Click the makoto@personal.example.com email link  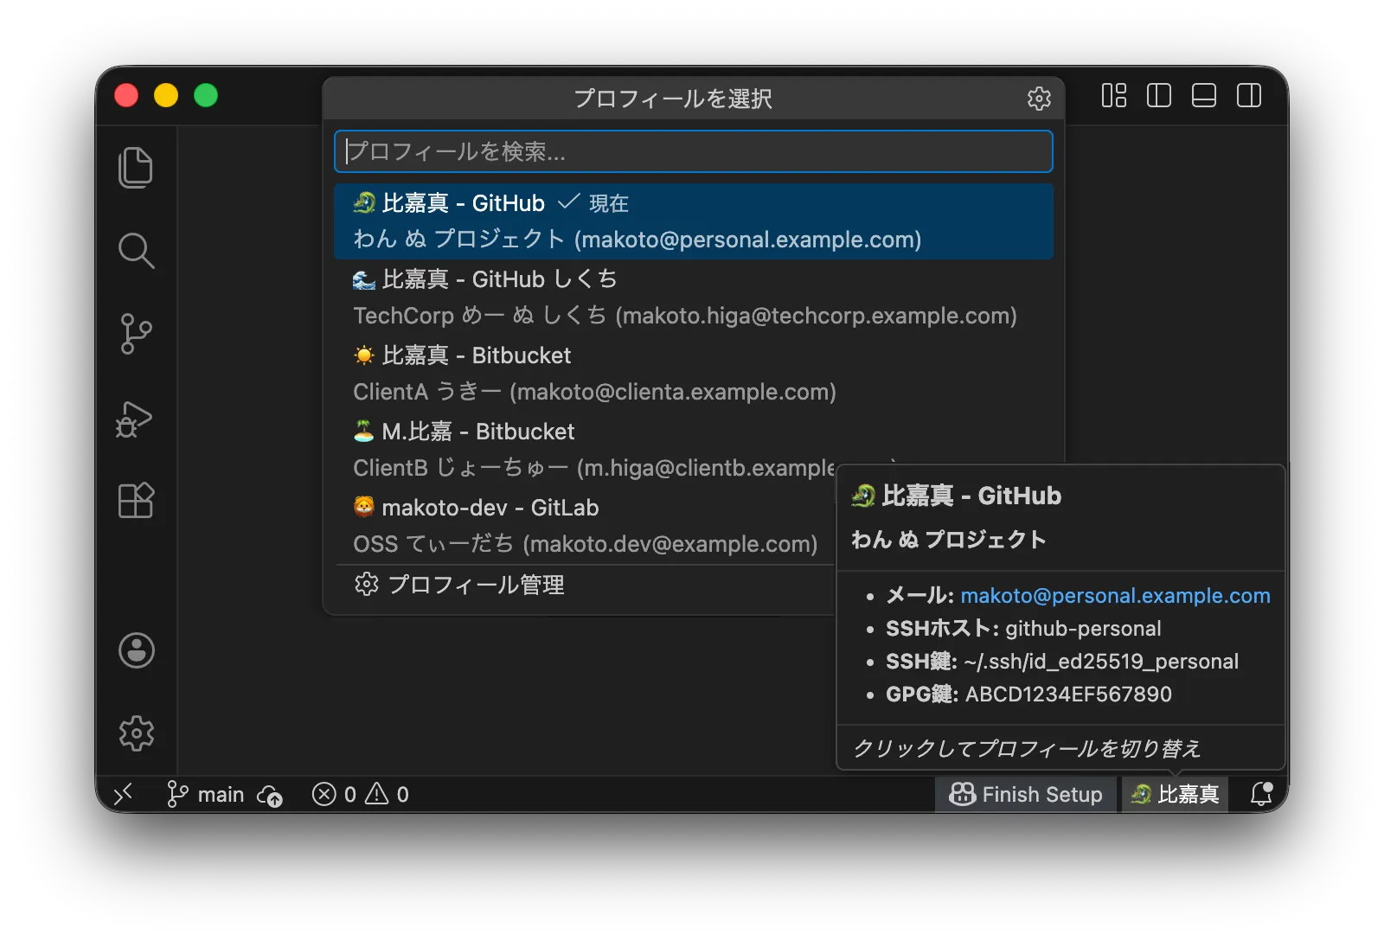[1115, 595]
